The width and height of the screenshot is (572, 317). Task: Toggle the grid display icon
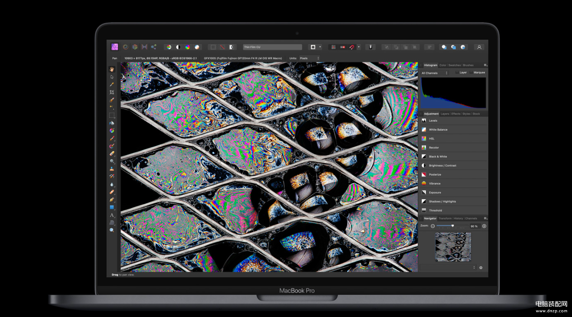[334, 47]
